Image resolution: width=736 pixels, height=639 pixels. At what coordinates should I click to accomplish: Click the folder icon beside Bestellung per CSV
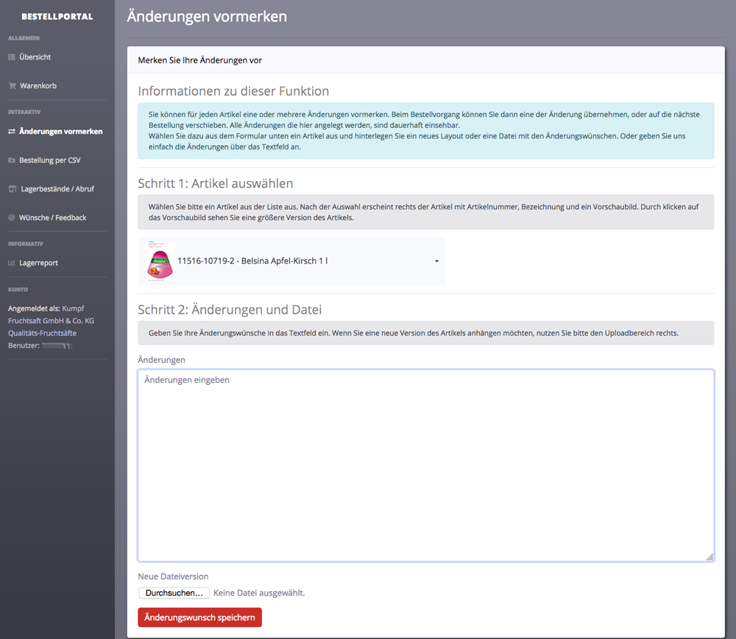click(12, 160)
